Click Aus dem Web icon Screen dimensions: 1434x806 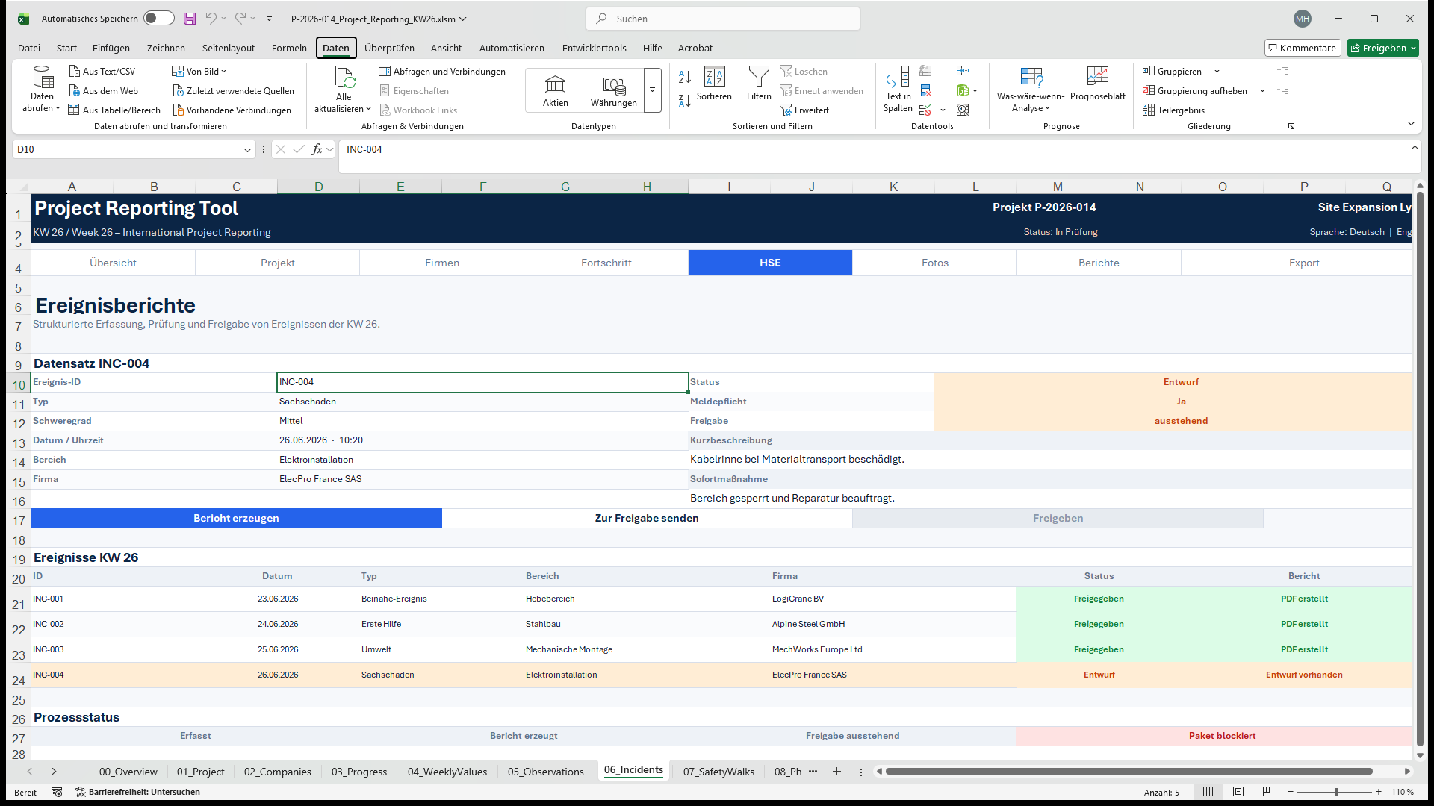coord(75,90)
